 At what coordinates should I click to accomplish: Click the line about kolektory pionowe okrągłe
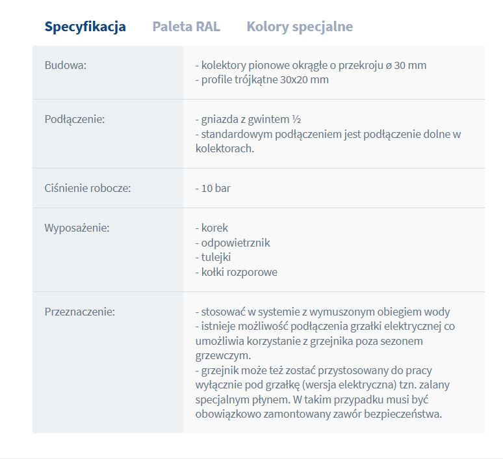[x=311, y=65]
